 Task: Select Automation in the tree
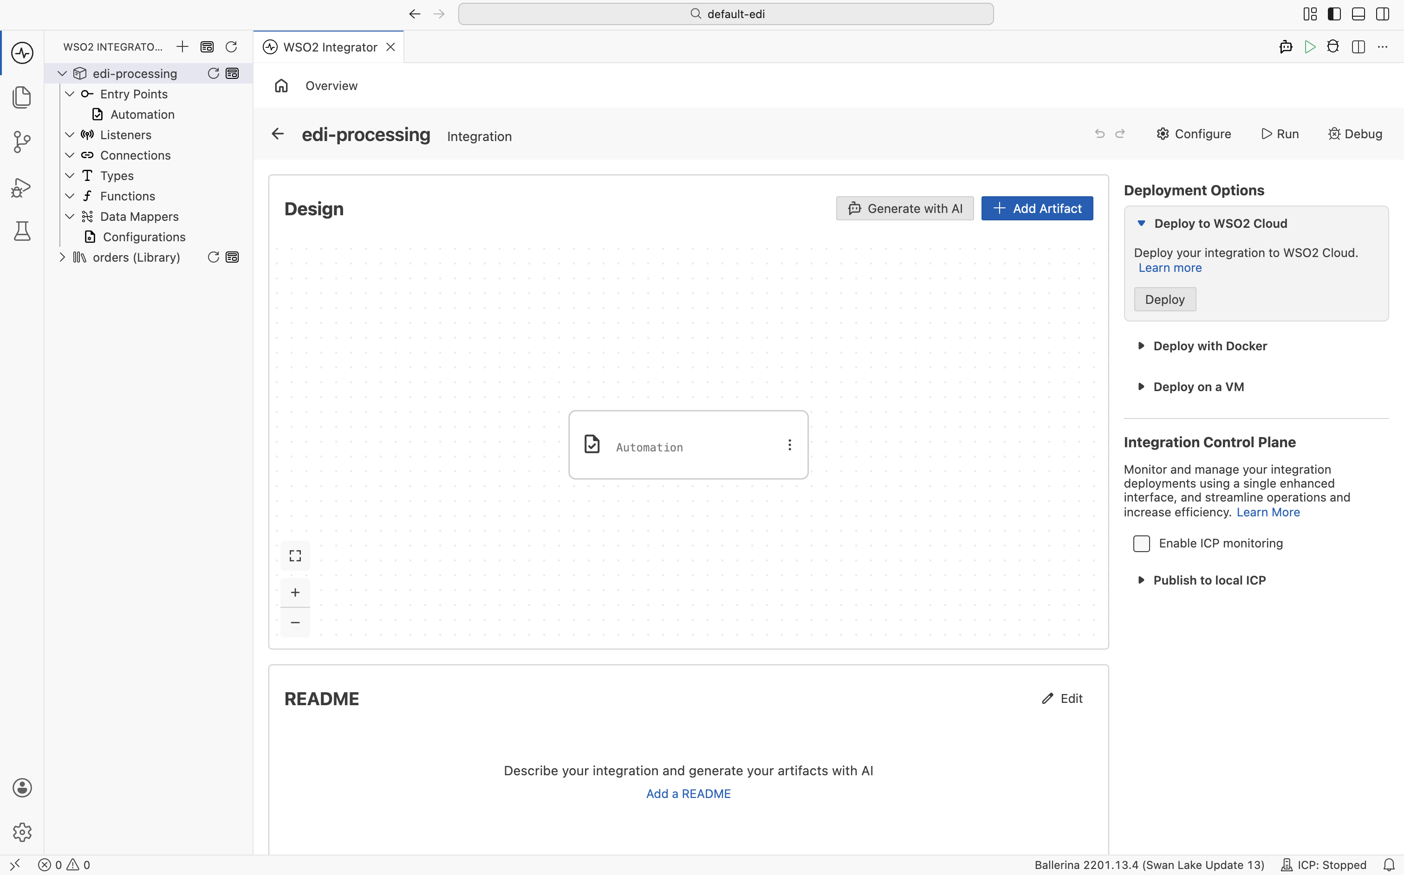coord(143,114)
